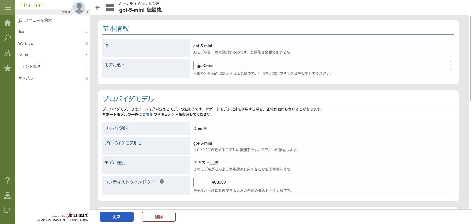This screenshot has width=472, height=224.
Task: Click the AIモデル breadcrumb
Action: pos(126,3)
